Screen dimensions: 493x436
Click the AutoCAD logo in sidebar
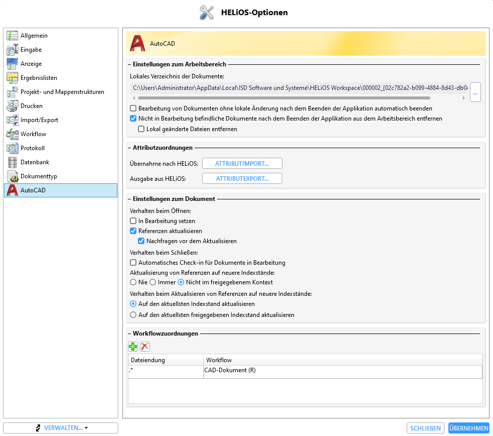(x=12, y=190)
